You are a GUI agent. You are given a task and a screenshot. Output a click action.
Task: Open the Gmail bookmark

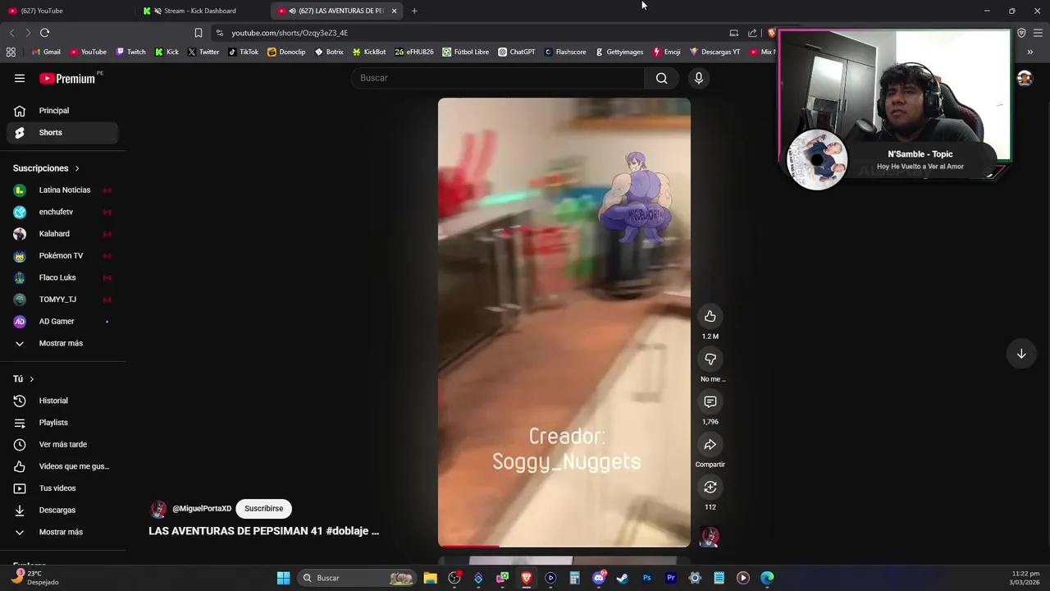[46, 52]
